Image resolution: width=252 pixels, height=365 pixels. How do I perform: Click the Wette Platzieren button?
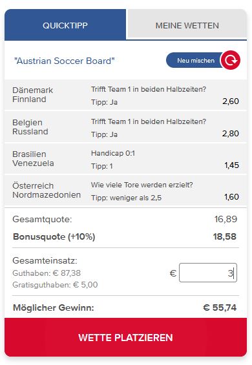126,337
